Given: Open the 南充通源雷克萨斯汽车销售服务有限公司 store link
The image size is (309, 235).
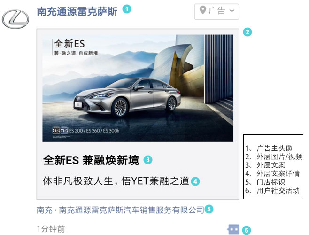Looking at the screenshot, I should (120, 210).
